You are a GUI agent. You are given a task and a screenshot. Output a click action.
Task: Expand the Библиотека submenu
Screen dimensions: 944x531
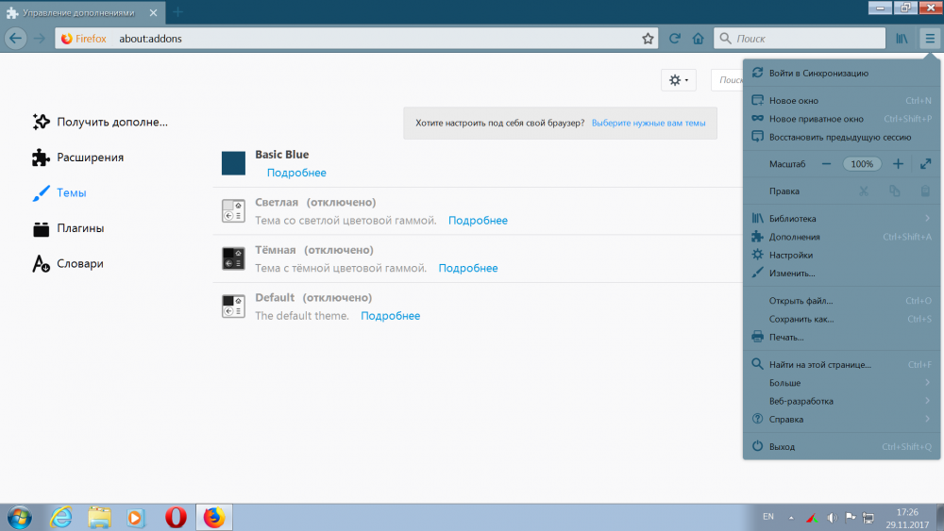click(x=842, y=218)
